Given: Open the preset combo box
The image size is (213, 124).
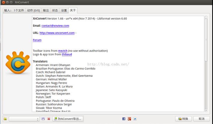Looking at the screenshot, I should tap(24, 119).
